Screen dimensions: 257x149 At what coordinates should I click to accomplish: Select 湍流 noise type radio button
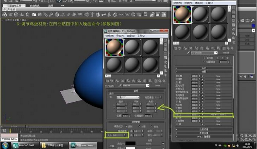152,127
